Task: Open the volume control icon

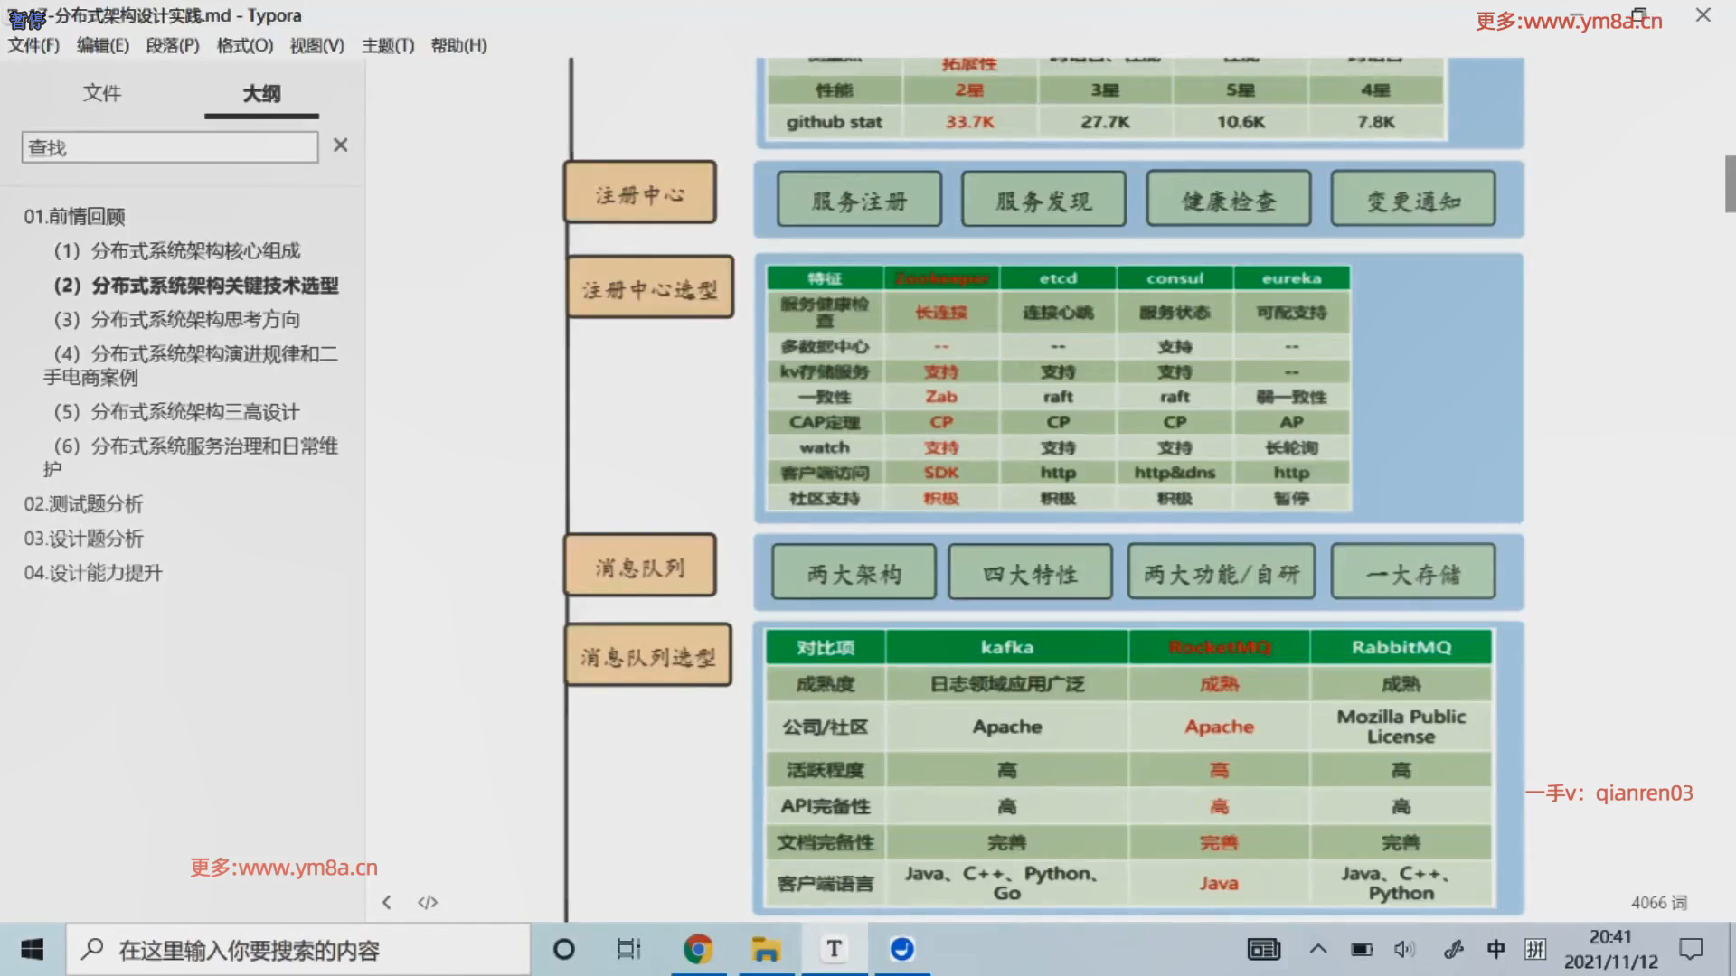Action: 1403,949
